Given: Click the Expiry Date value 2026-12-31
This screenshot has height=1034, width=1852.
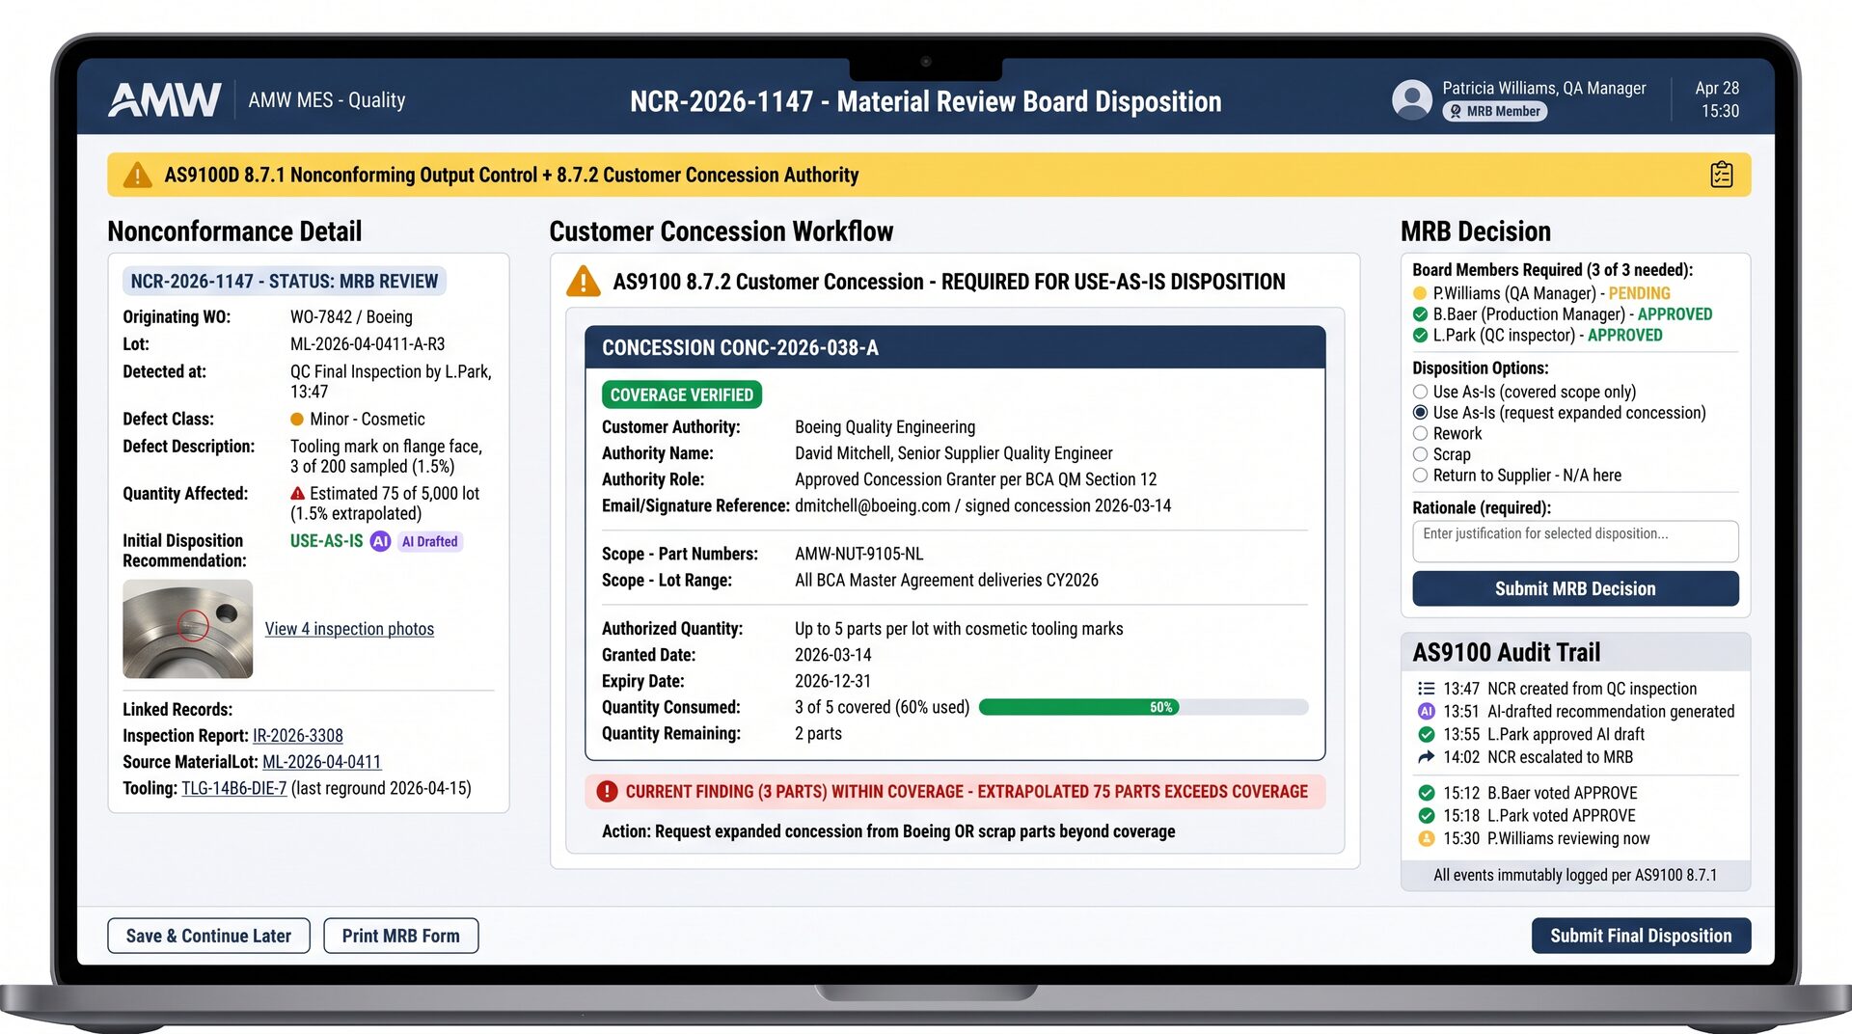Looking at the screenshot, I should pos(832,681).
